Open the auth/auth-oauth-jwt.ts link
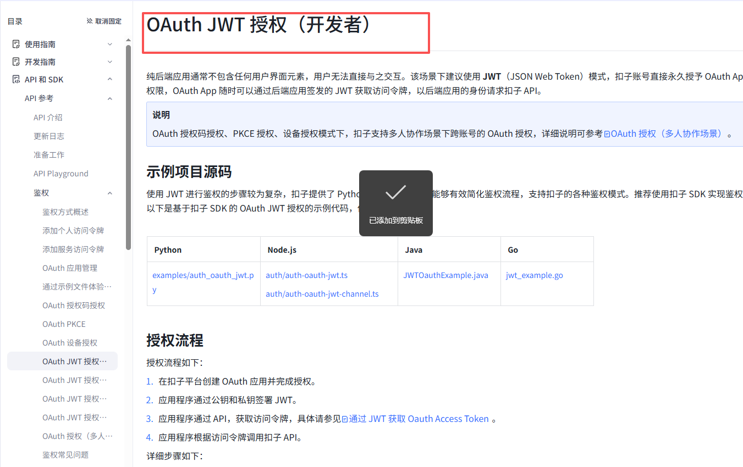This screenshot has height=467, width=743. 306,275
